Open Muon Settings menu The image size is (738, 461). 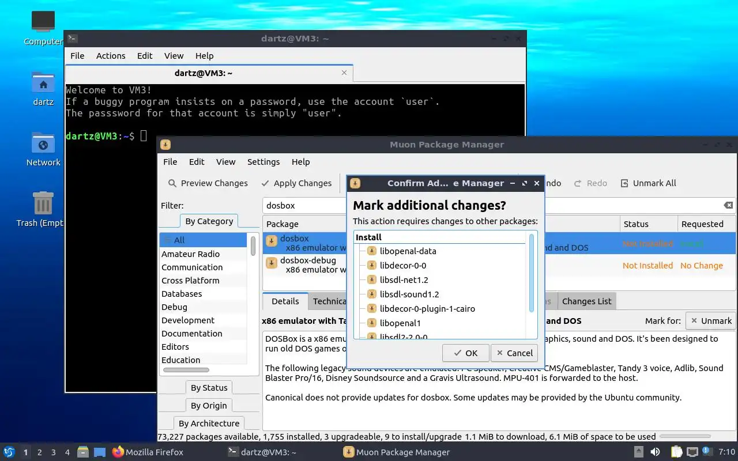tap(263, 162)
